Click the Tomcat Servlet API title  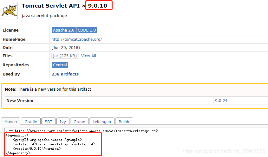[x=51, y=6]
